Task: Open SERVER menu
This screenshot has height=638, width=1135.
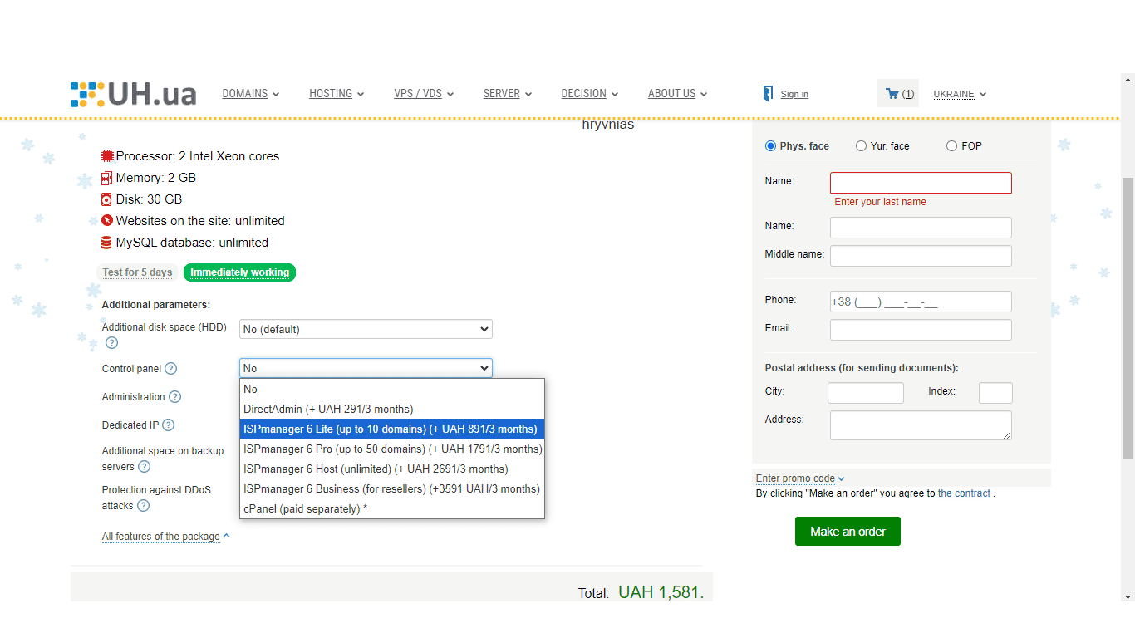Action: point(507,94)
